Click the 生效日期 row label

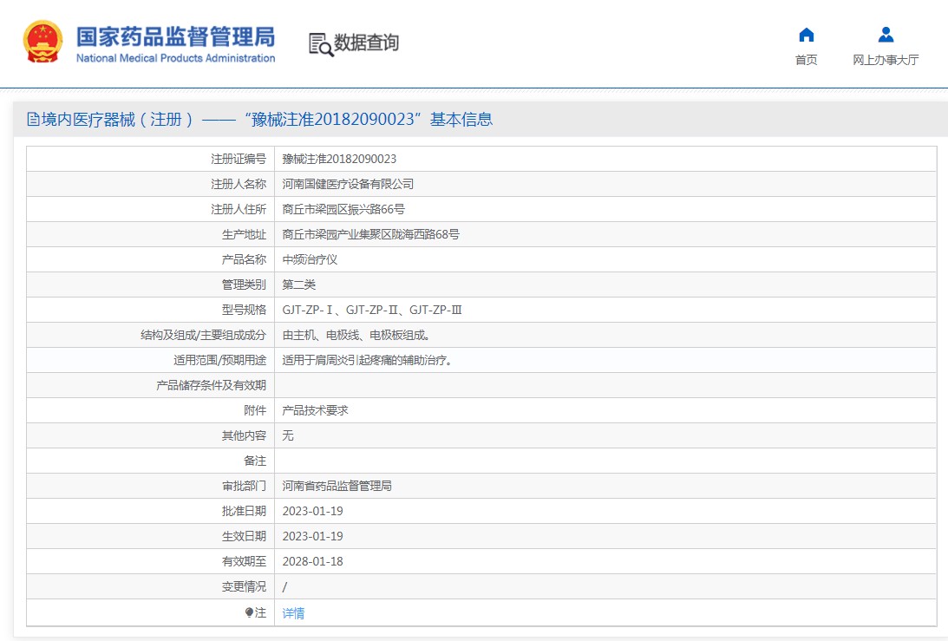pyautogui.click(x=244, y=536)
